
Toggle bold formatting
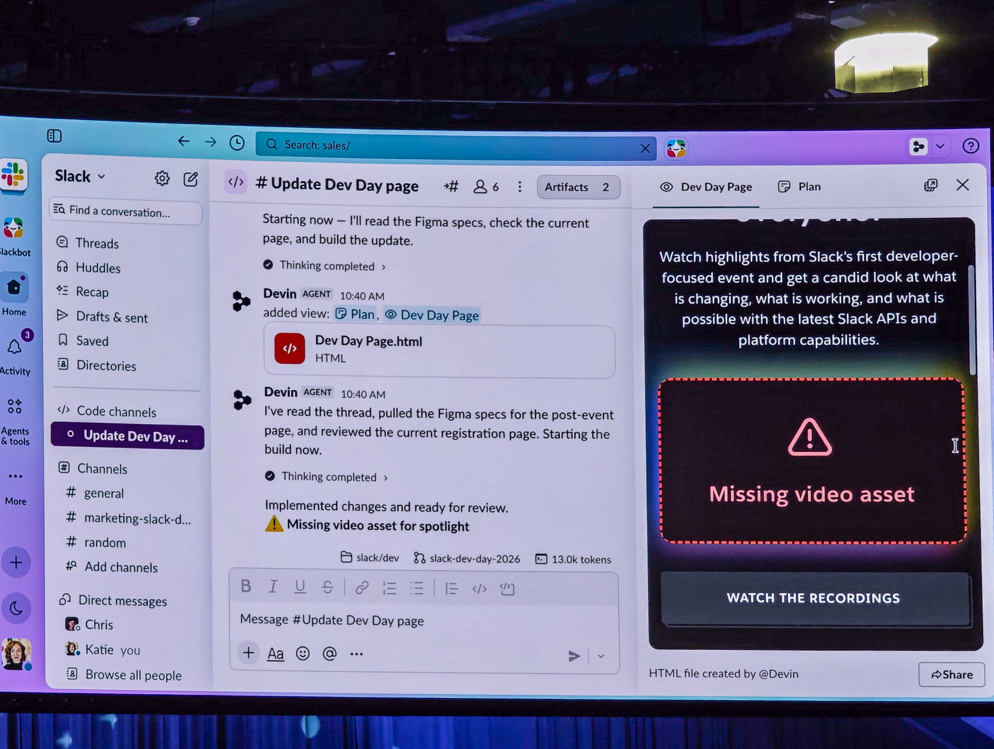(246, 586)
